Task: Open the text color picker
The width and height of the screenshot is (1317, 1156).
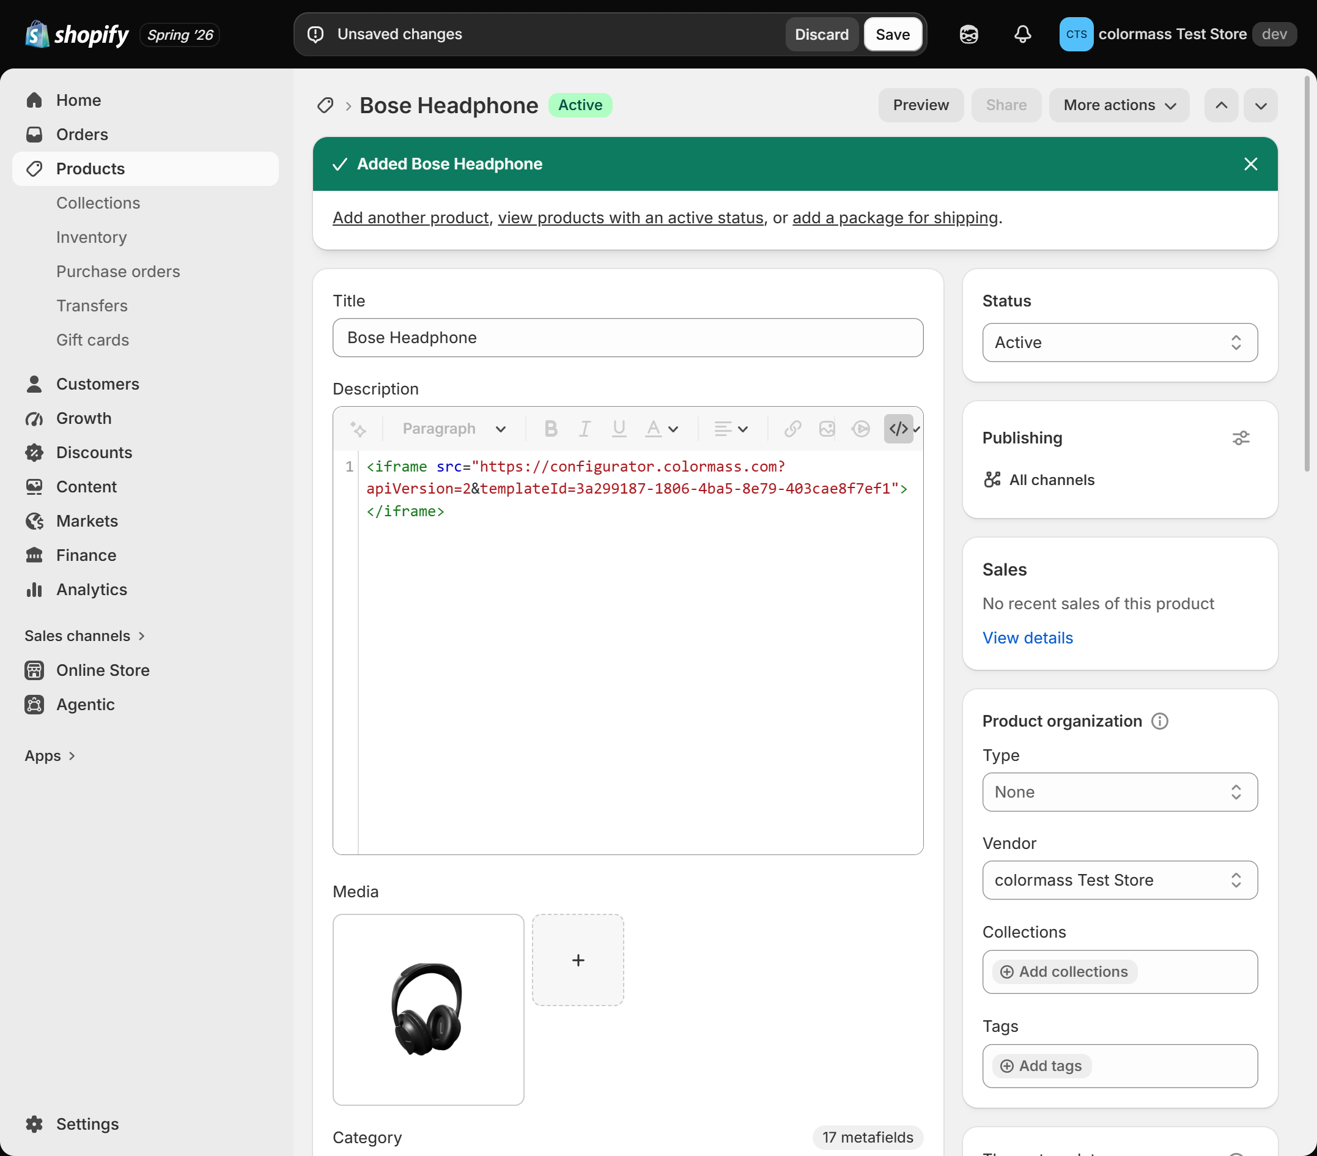Action: [662, 429]
